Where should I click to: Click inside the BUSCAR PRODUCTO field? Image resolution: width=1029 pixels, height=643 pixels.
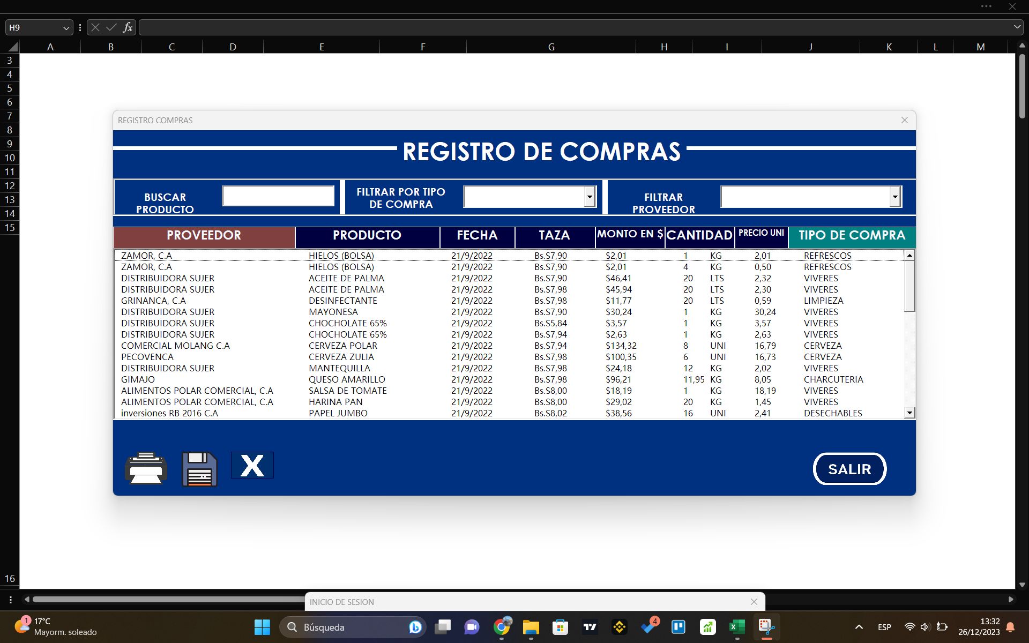pyautogui.click(x=278, y=195)
